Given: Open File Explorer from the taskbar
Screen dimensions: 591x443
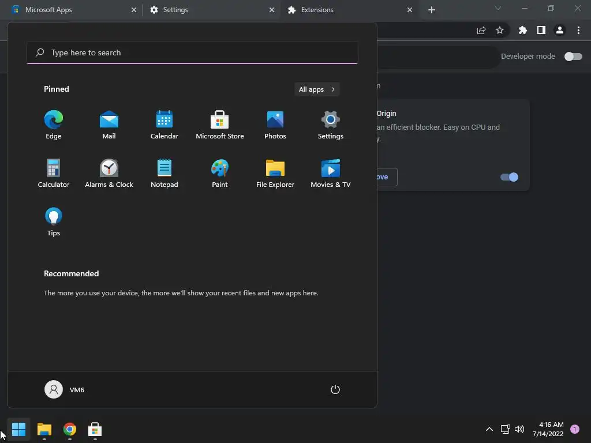Looking at the screenshot, I should [44, 429].
